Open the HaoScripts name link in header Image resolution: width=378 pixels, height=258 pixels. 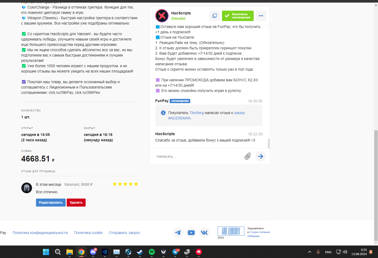pyautogui.click(x=181, y=13)
